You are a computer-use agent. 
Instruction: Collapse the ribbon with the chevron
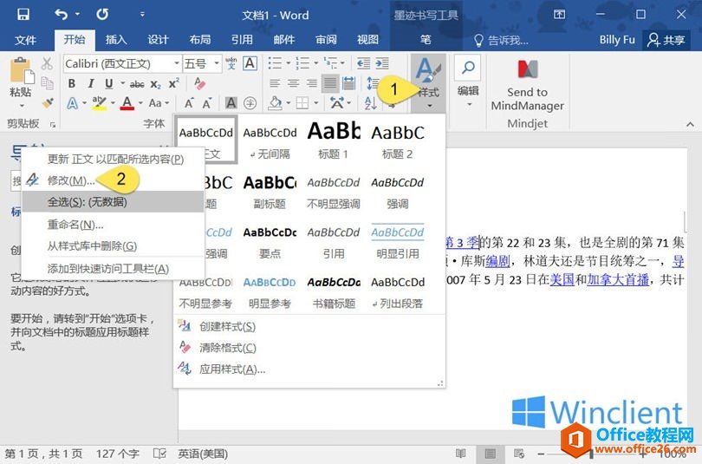pos(690,124)
